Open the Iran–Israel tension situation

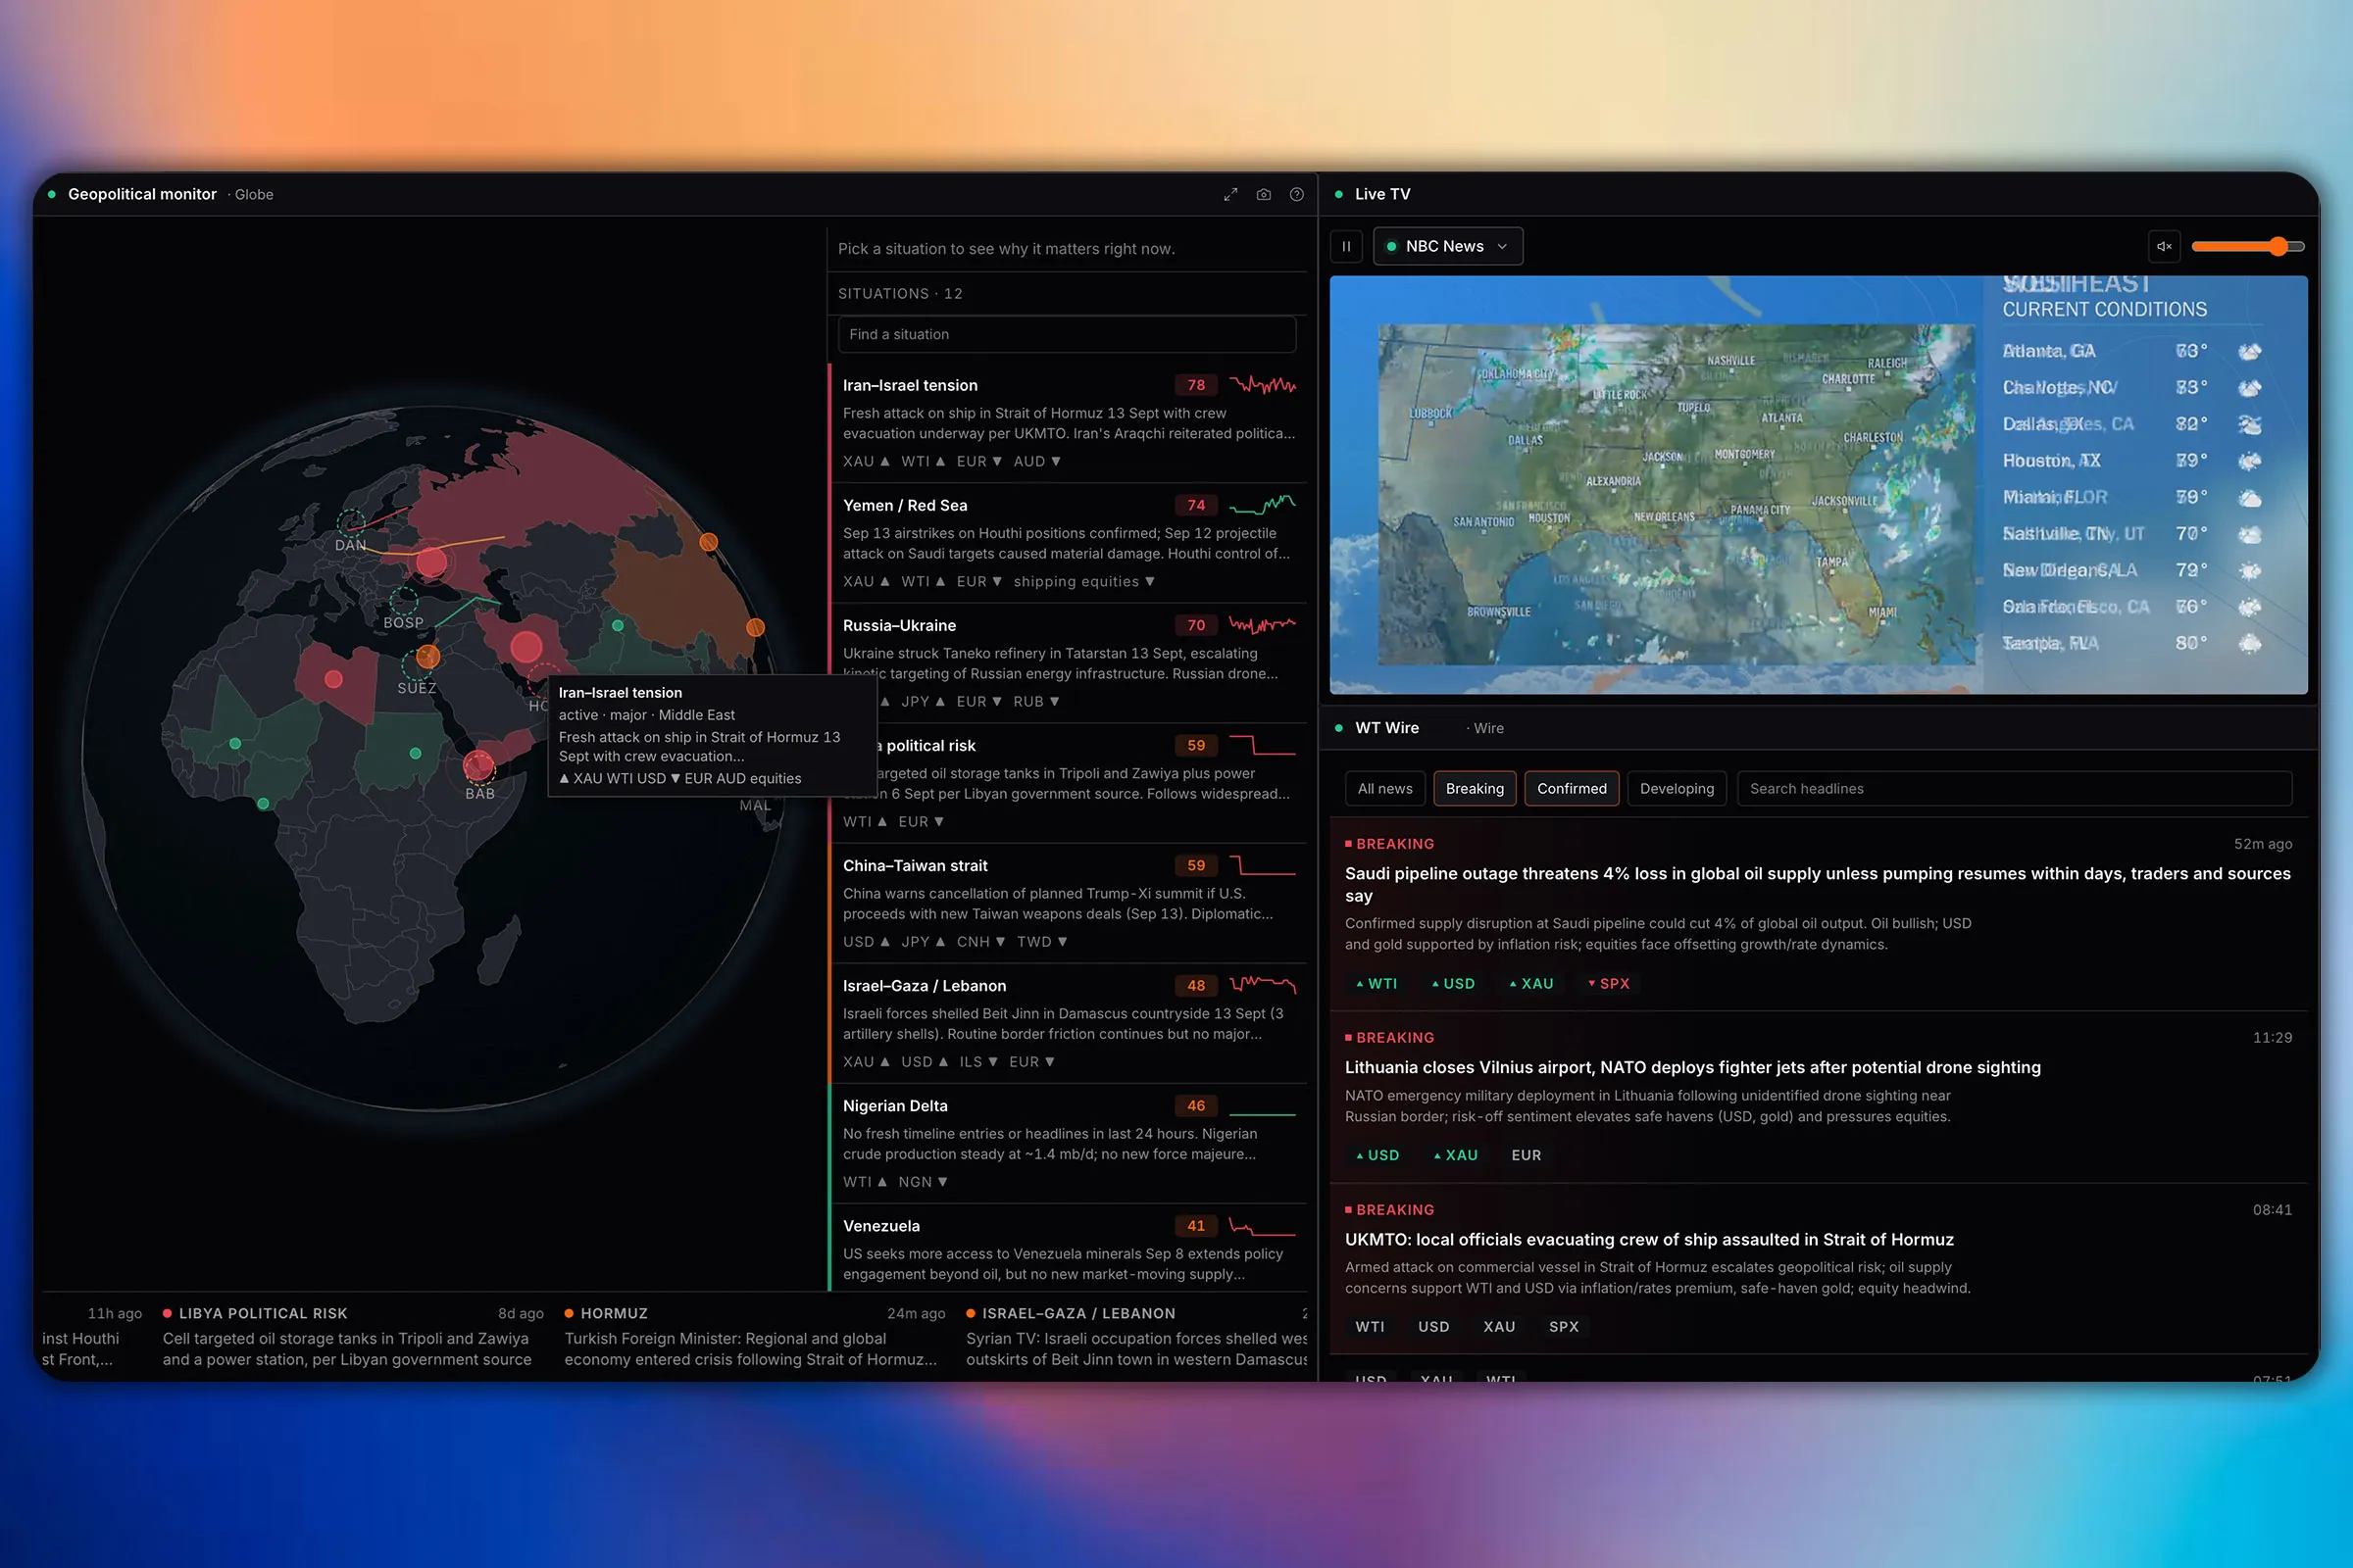point(1068,422)
